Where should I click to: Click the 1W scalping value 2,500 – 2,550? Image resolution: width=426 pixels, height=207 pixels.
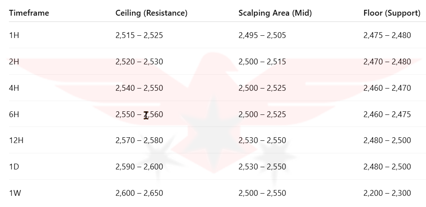coord(262,193)
